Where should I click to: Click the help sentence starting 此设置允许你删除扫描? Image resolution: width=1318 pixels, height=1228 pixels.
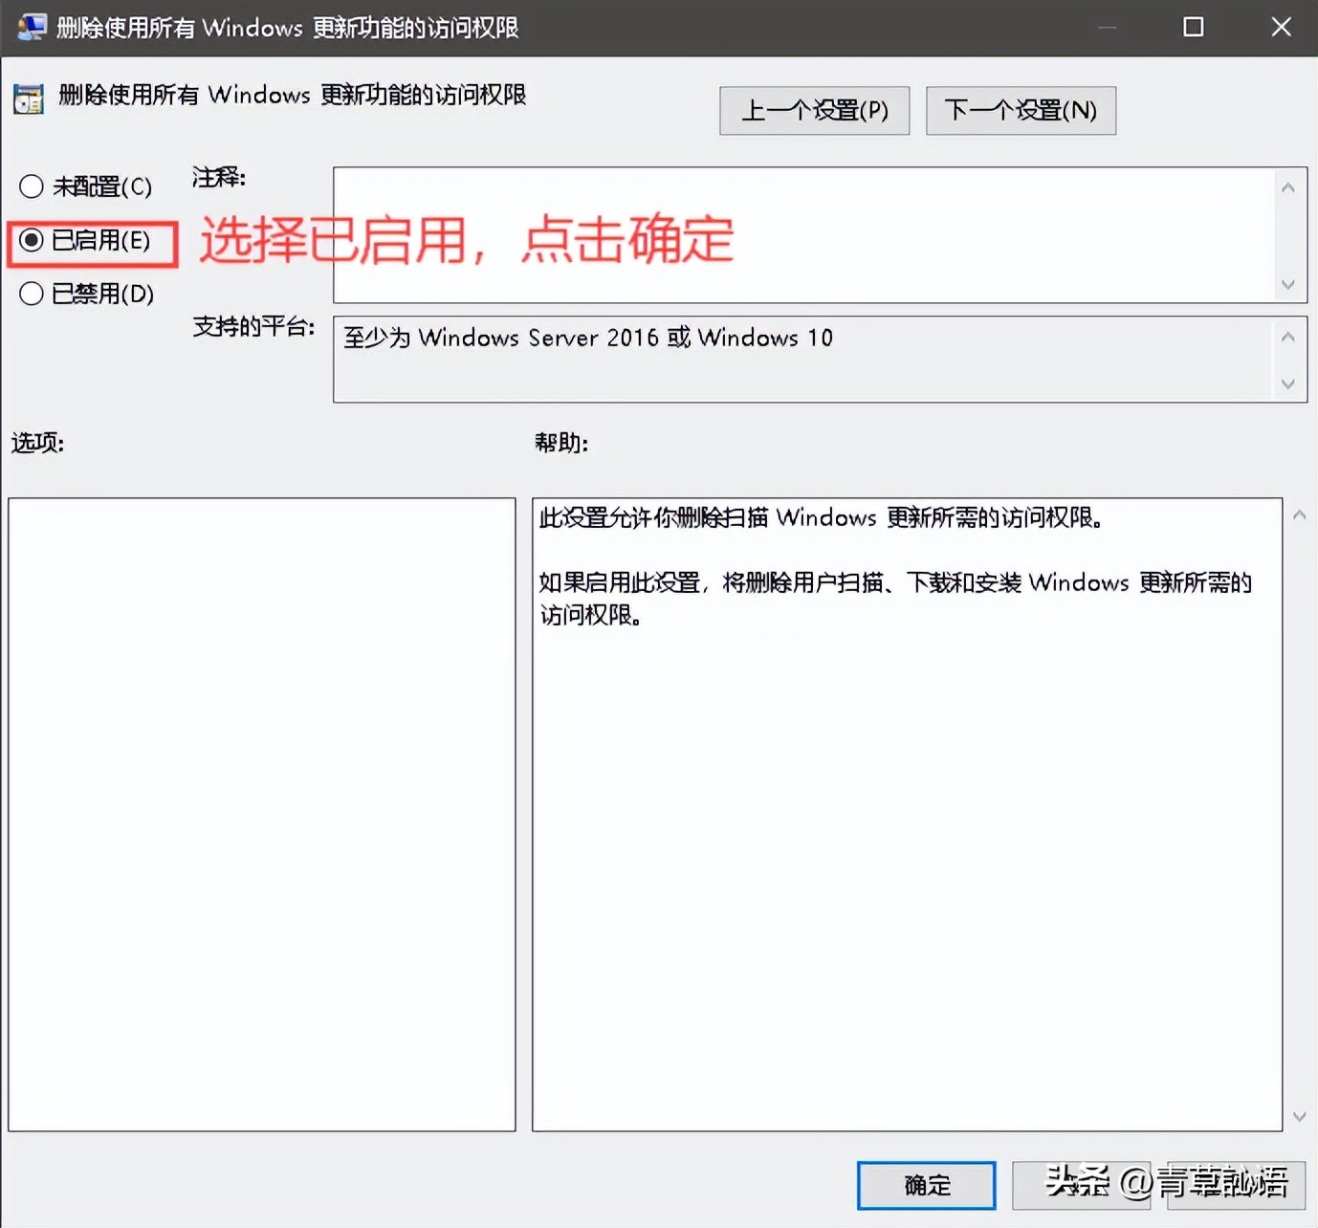(x=821, y=517)
